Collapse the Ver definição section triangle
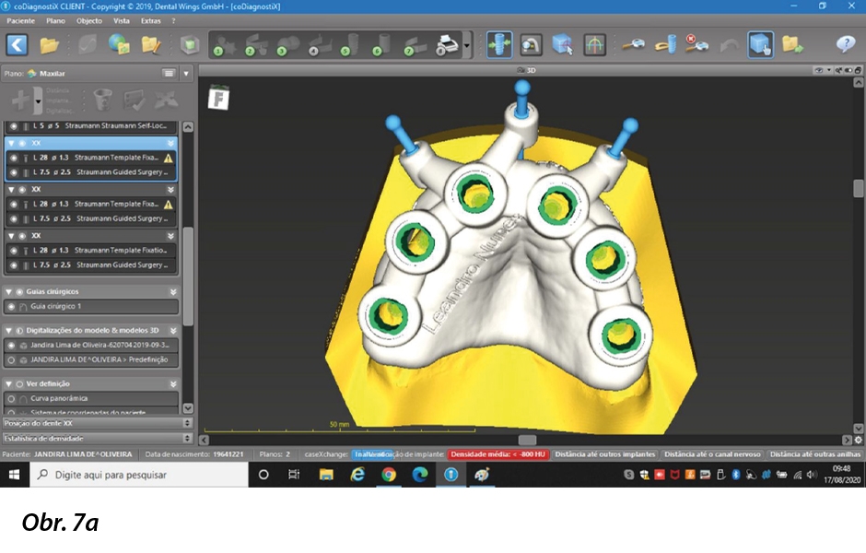Viewport: 866px width, 553px height. [x=9, y=384]
